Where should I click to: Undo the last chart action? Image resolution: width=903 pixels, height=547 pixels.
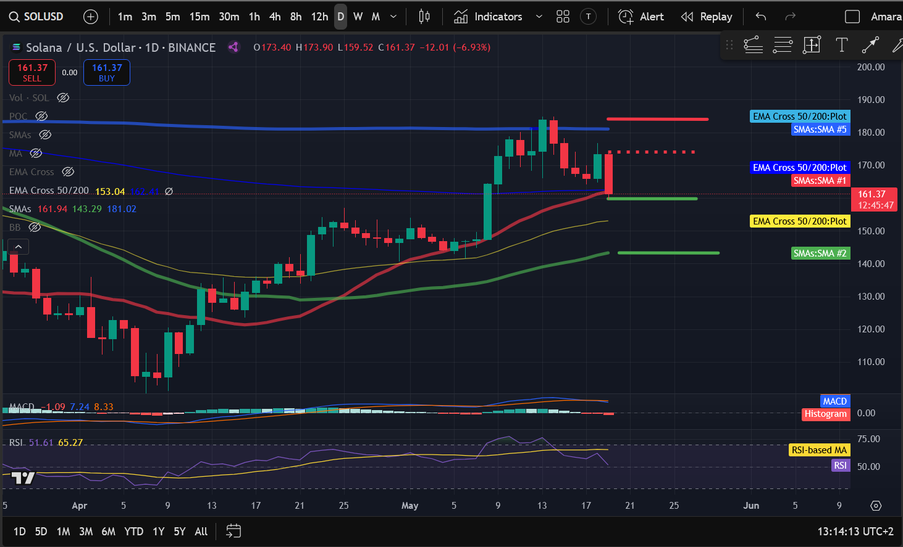point(761,17)
